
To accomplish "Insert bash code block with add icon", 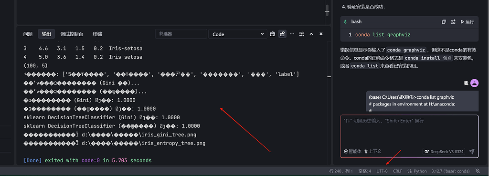I will tap(453, 22).
